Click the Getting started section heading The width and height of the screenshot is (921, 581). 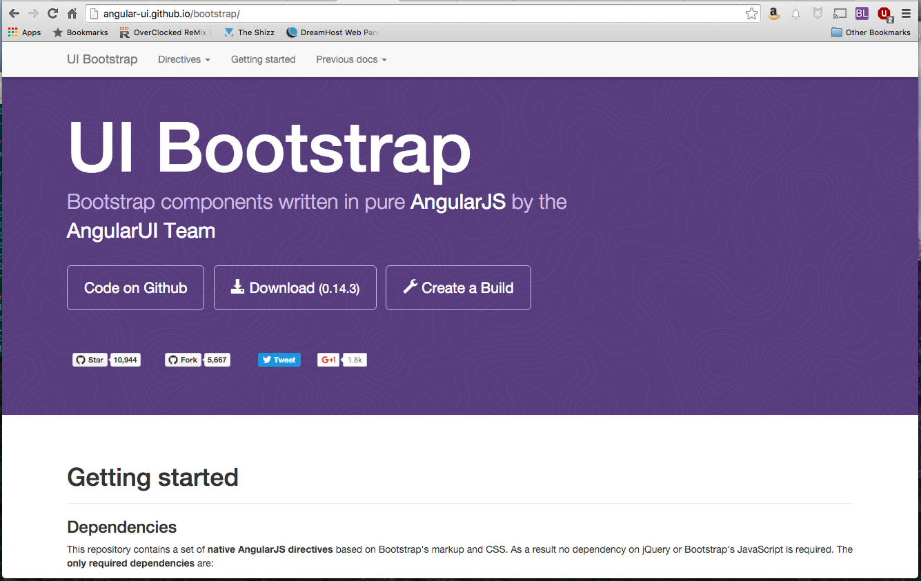point(152,477)
